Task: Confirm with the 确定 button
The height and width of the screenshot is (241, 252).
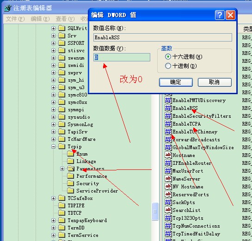Action: (x=176, y=82)
